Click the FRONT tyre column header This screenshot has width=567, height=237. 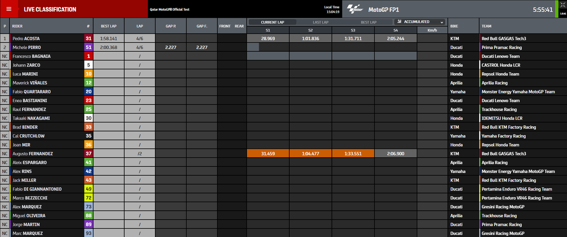point(225,26)
